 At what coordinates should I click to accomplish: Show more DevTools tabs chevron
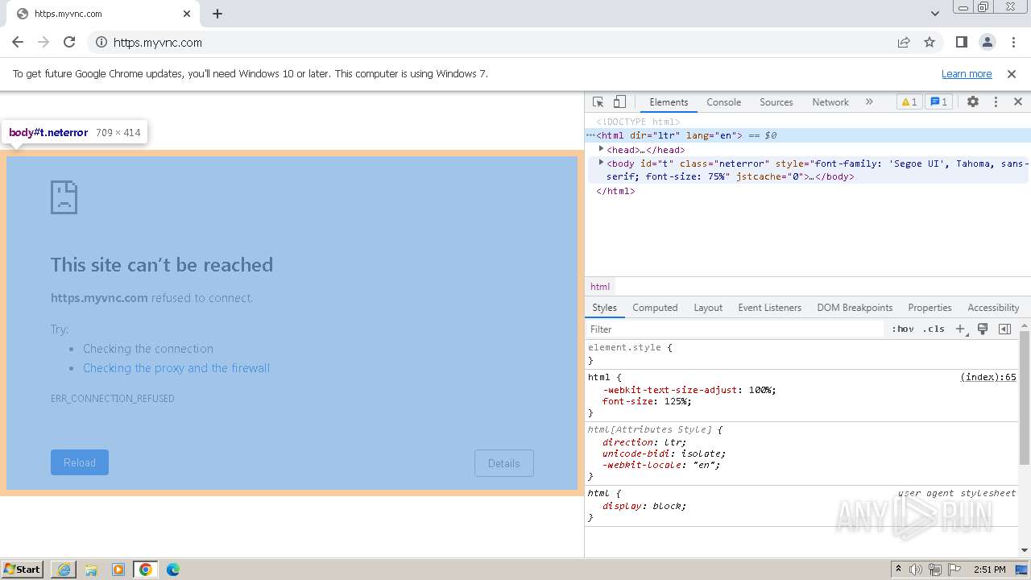click(869, 102)
